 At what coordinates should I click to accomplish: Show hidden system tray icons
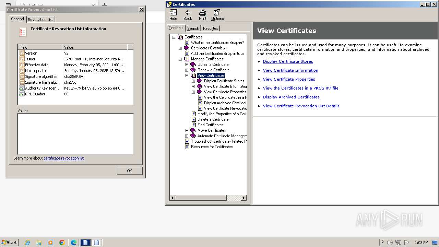click(x=382, y=243)
